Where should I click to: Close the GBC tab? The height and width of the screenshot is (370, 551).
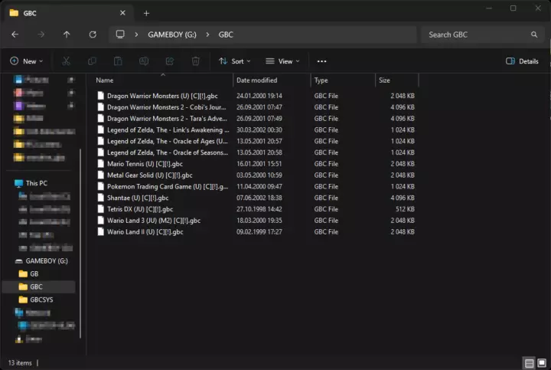pyautogui.click(x=122, y=13)
